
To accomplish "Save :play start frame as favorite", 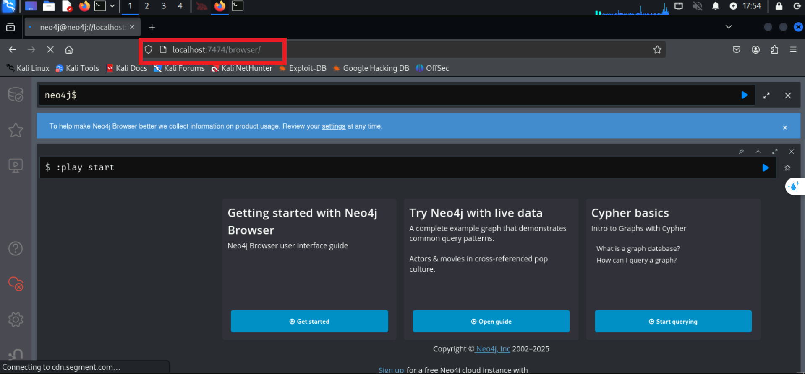I will [x=787, y=168].
